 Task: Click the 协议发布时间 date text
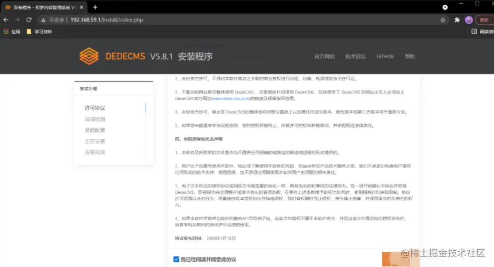[x=206, y=239]
